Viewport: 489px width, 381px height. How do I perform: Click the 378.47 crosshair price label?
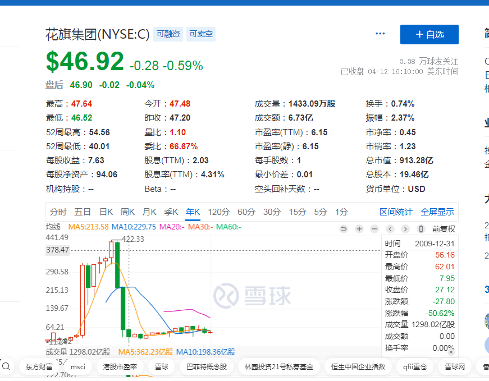tap(57, 250)
